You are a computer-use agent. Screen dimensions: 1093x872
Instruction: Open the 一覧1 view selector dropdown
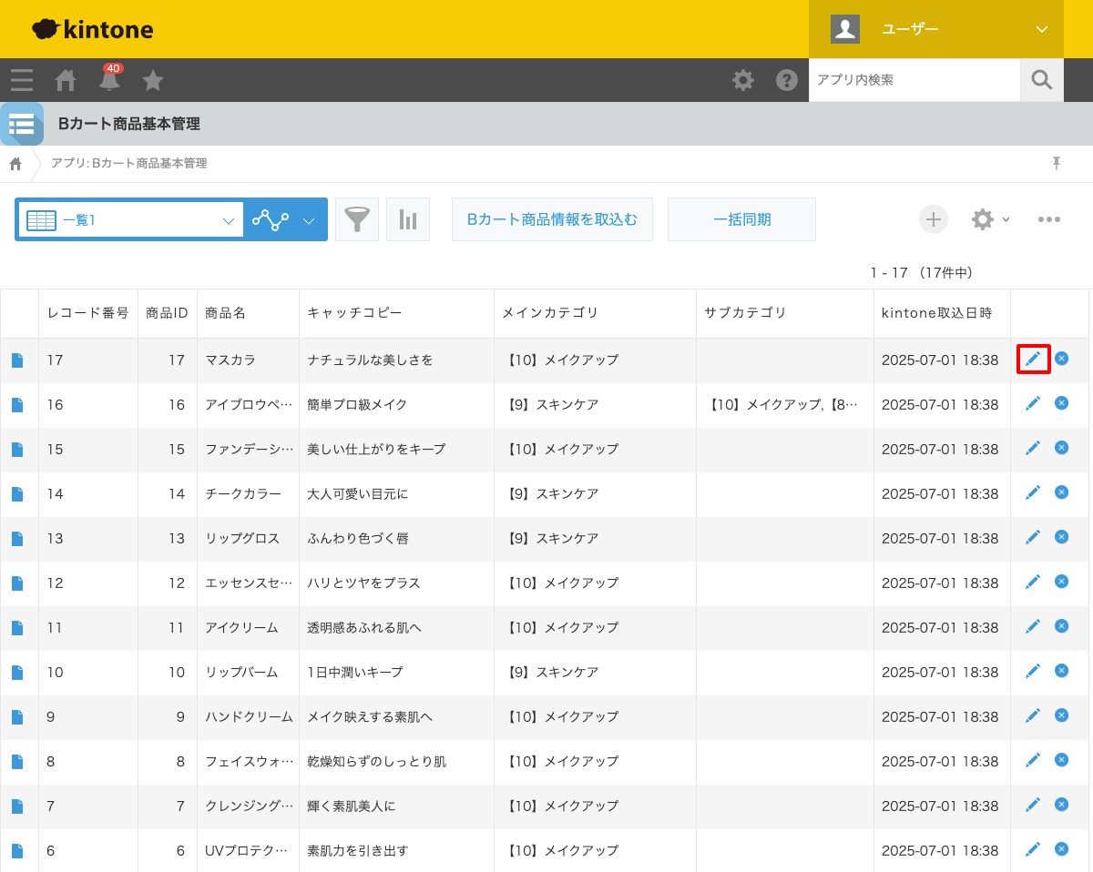pyautogui.click(x=130, y=218)
